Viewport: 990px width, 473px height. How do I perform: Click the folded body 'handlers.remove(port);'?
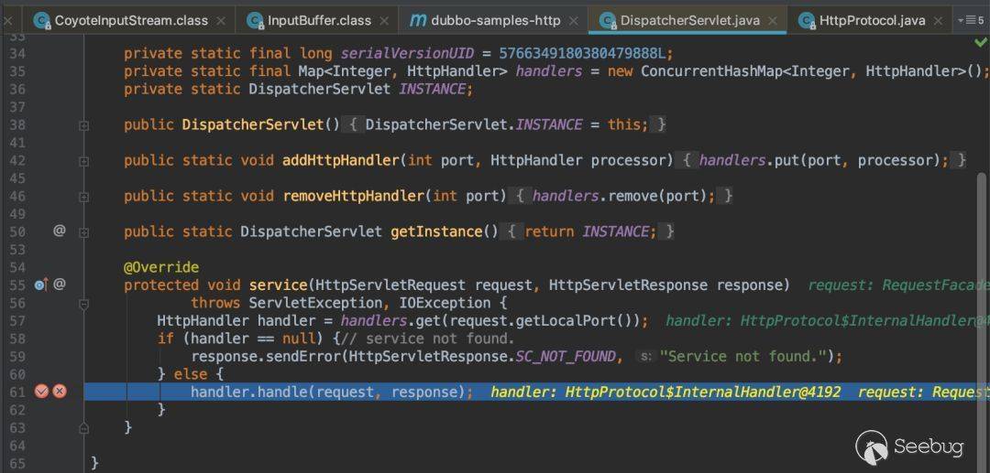pos(624,197)
